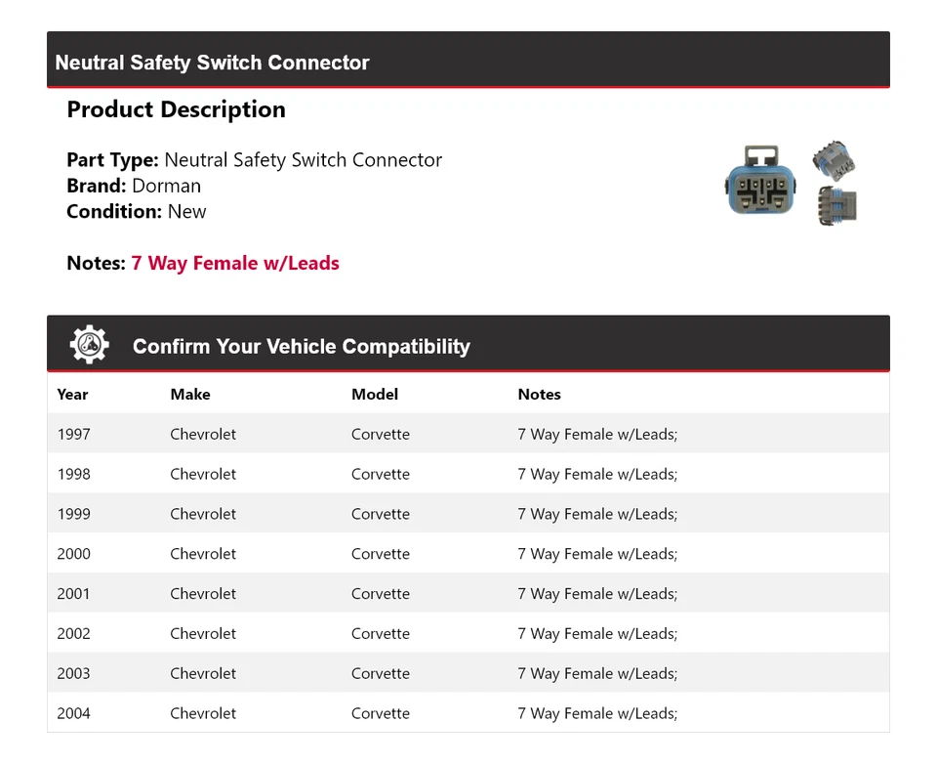This screenshot has height=764, width=937.
Task: Click the Neutral Safety Switch Connector title bar
Action: click(212, 63)
